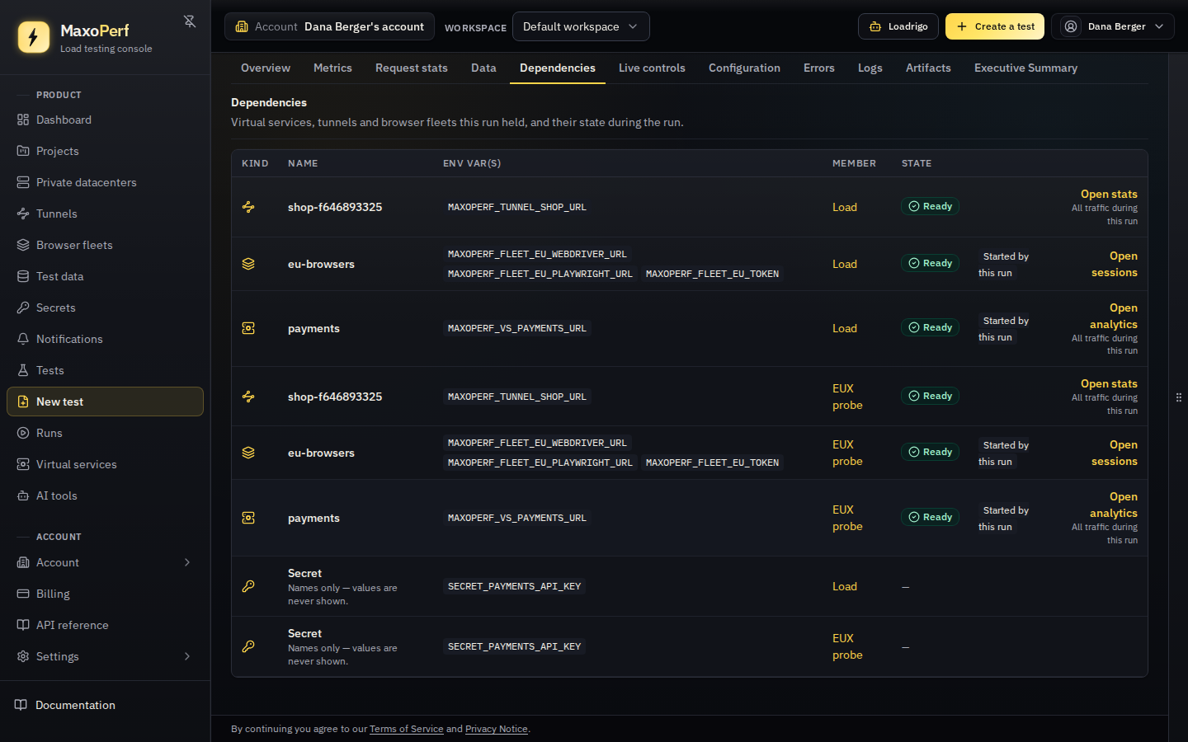Click MAXOPERF_VS_PAYMENTS_URL in Load payments row
This screenshot has width=1188, height=742.
tap(517, 328)
